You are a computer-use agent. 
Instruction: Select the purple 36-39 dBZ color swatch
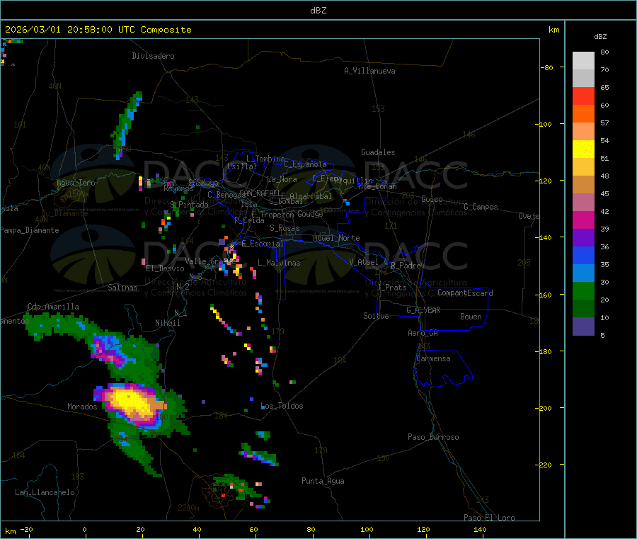point(583,238)
